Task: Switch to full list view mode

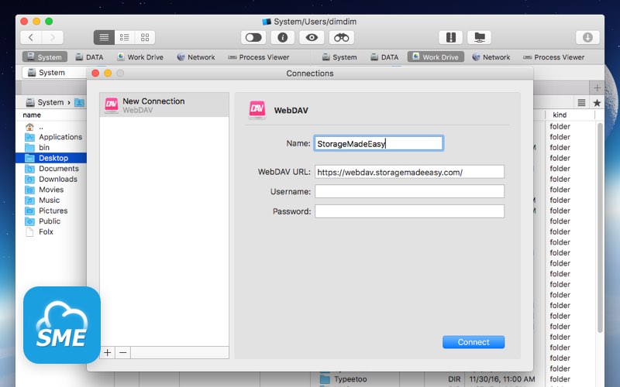Action: coord(104,37)
